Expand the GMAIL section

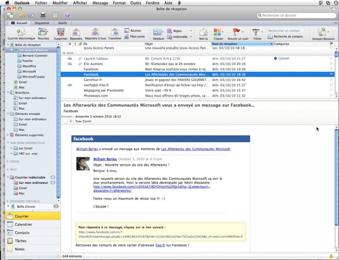8,162
